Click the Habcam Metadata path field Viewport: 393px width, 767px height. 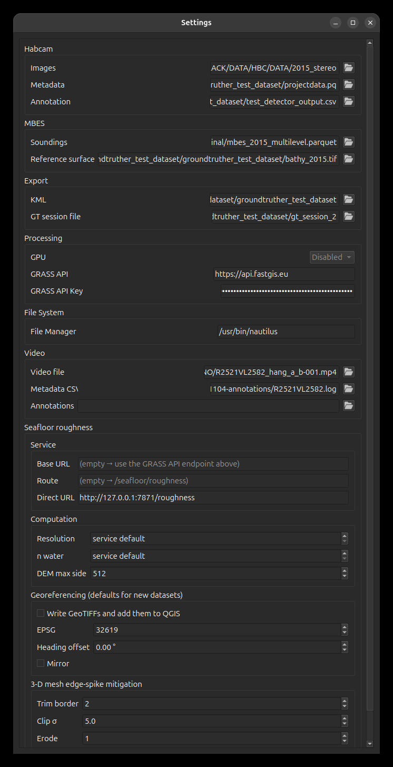(x=273, y=85)
